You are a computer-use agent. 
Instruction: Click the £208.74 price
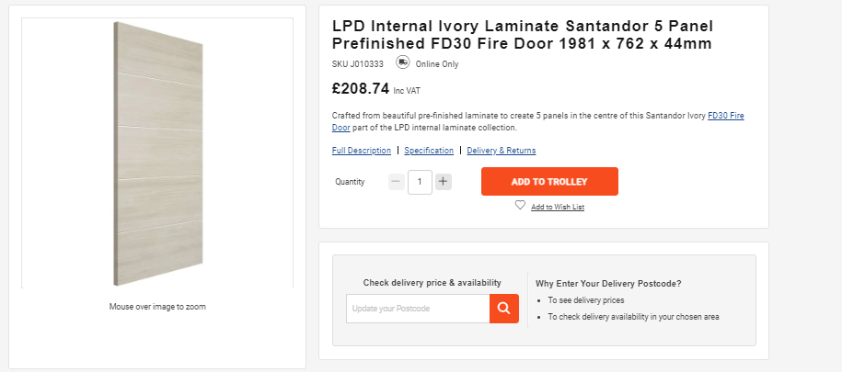tap(361, 88)
